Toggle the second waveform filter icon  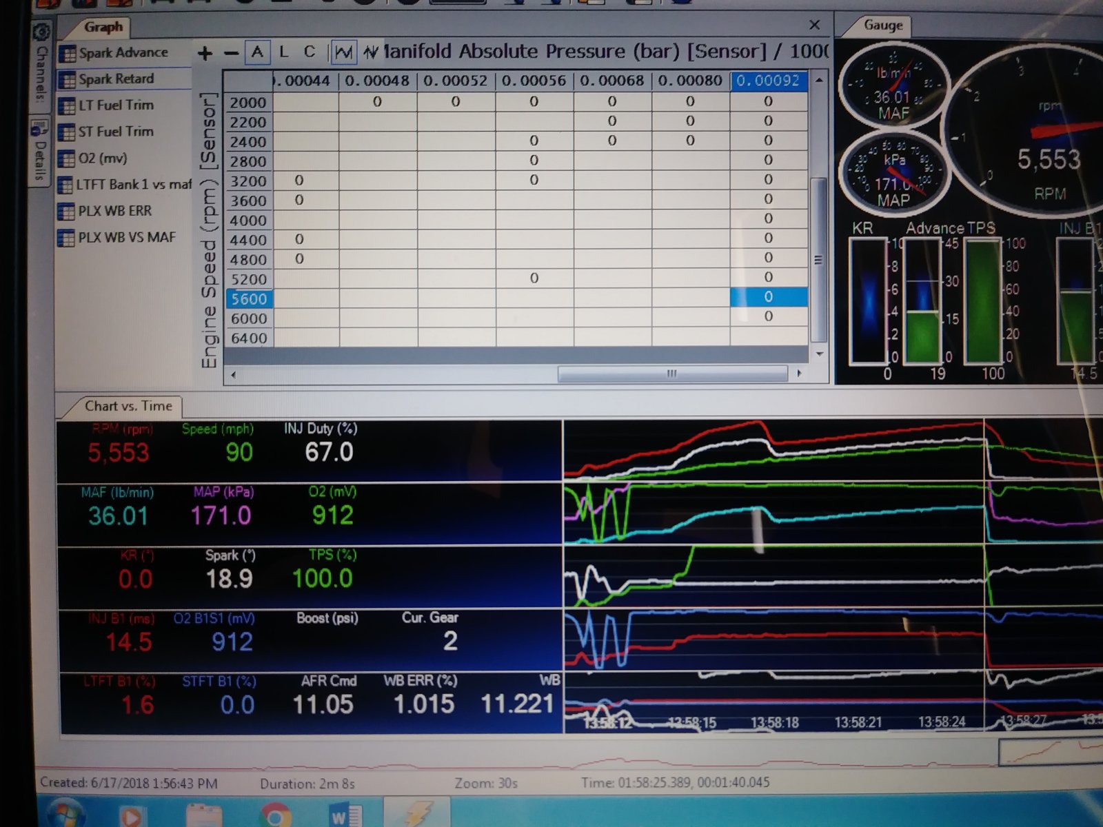(x=371, y=52)
